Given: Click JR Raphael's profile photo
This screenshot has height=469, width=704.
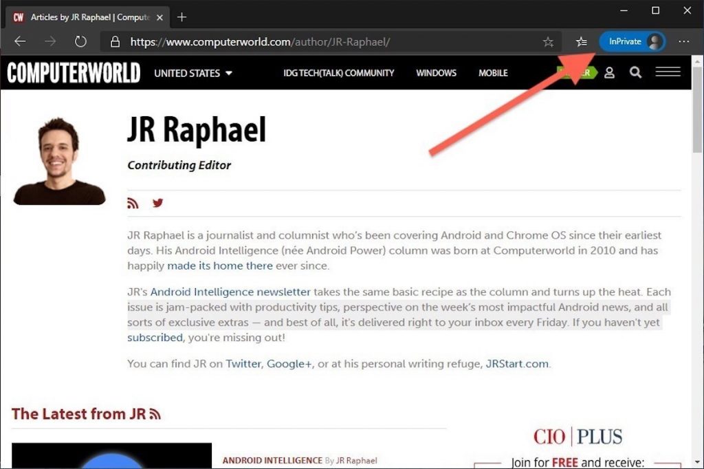Looking at the screenshot, I should tap(59, 162).
